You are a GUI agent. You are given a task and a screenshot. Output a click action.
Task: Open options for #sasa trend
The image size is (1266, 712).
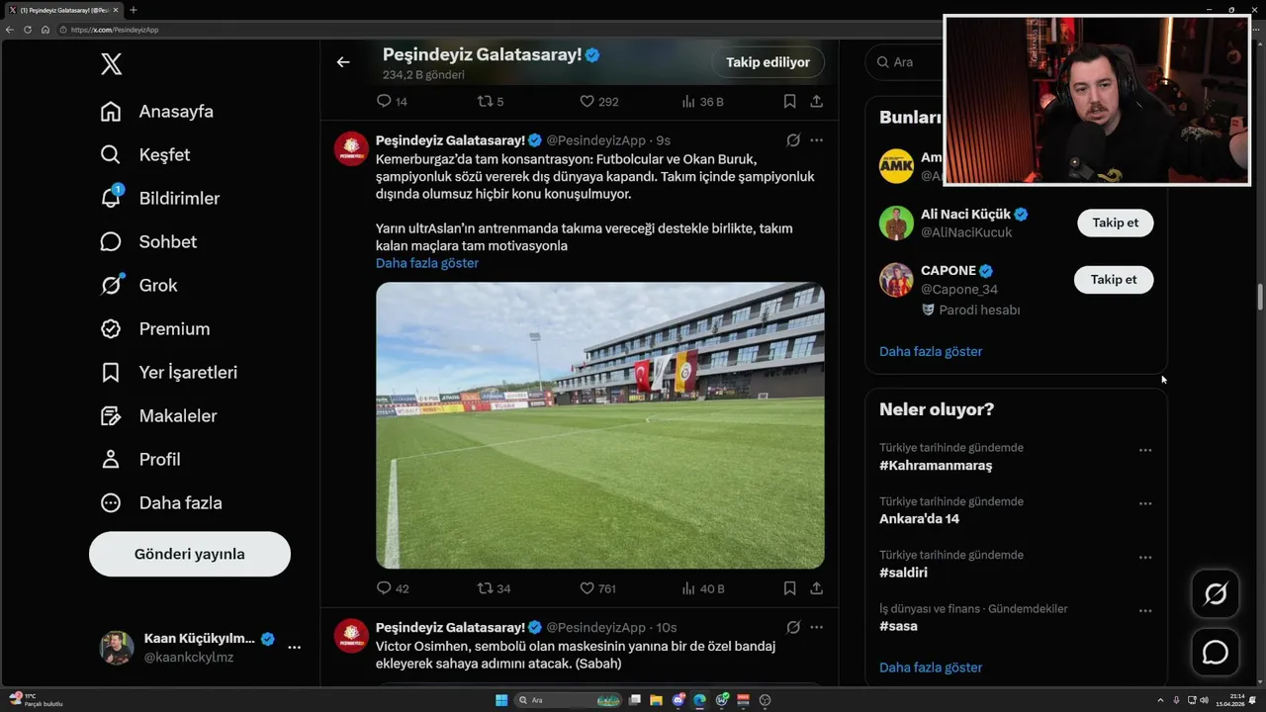tap(1144, 610)
